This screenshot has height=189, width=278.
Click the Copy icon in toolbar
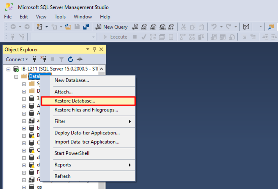[x=192, y=27]
